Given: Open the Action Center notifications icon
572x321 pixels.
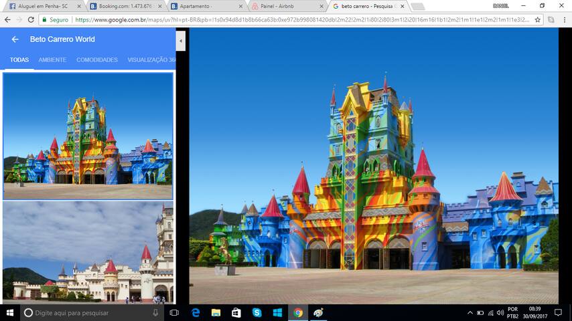Looking at the screenshot, I should [558, 312].
